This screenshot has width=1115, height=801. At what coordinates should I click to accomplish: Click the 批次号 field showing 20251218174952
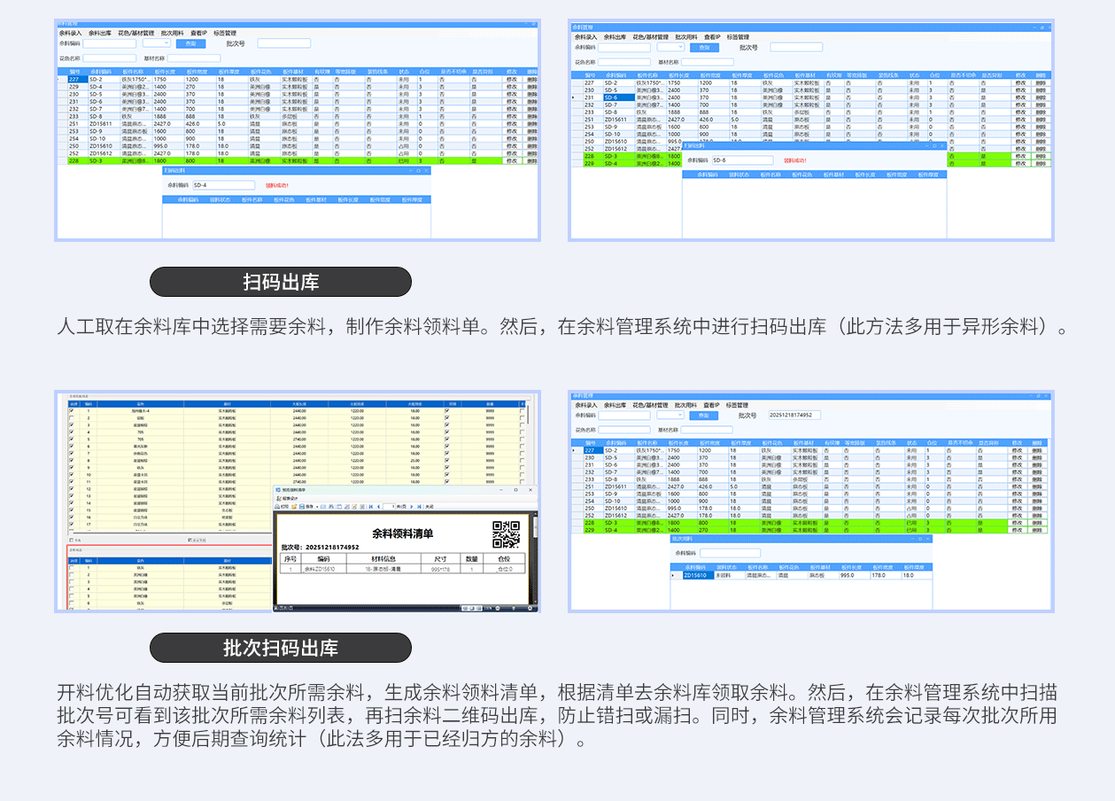[x=794, y=415]
